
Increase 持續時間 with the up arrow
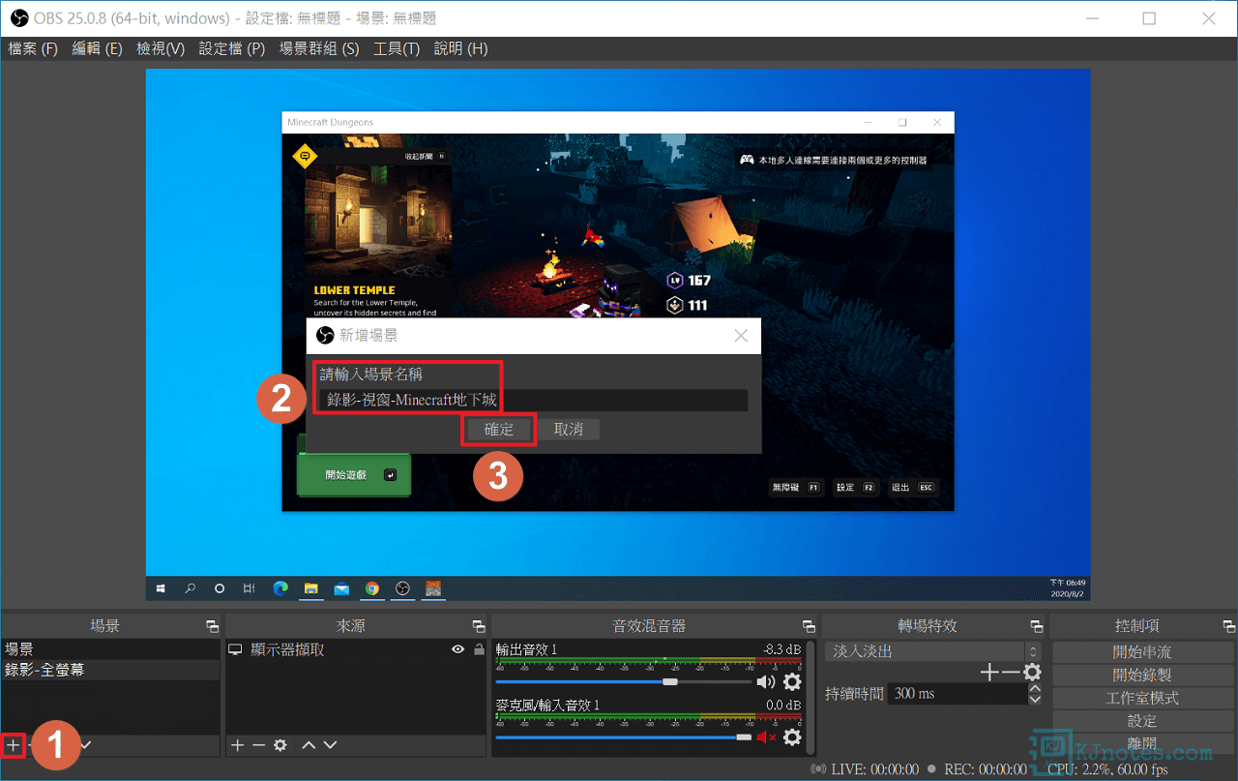click(1035, 688)
